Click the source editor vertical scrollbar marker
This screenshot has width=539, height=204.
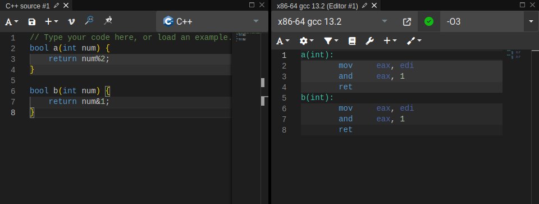coord(263,83)
